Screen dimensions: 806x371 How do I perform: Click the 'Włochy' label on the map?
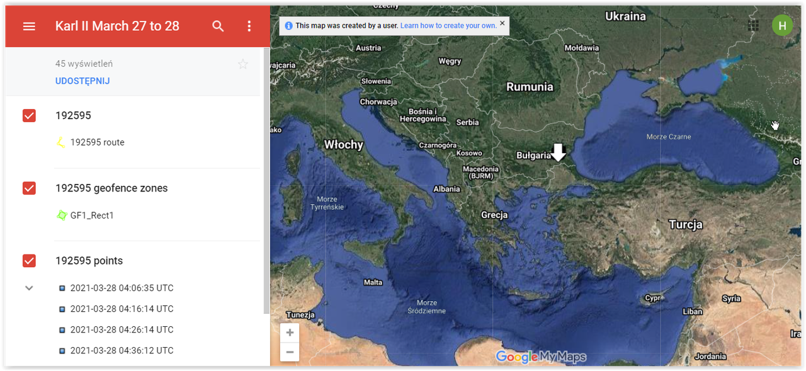344,144
